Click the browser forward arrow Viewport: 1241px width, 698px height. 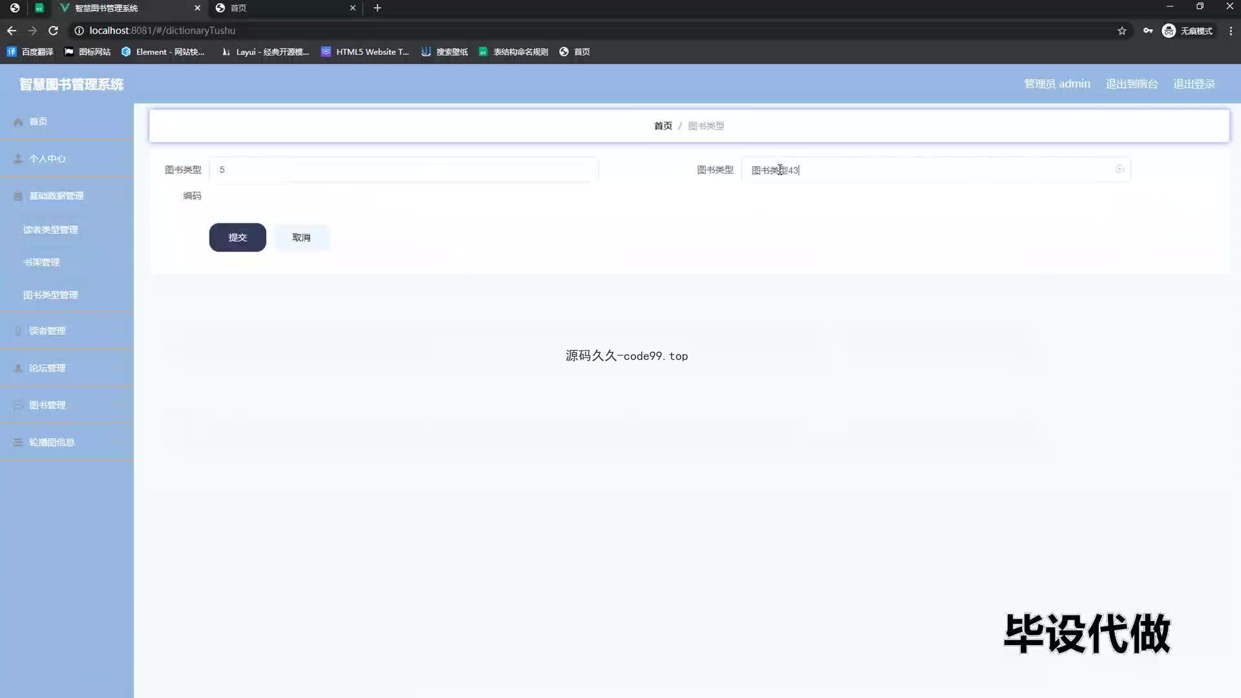pos(32,30)
